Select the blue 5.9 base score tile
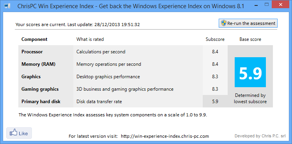292x144 pixels. pyautogui.click(x=250, y=72)
